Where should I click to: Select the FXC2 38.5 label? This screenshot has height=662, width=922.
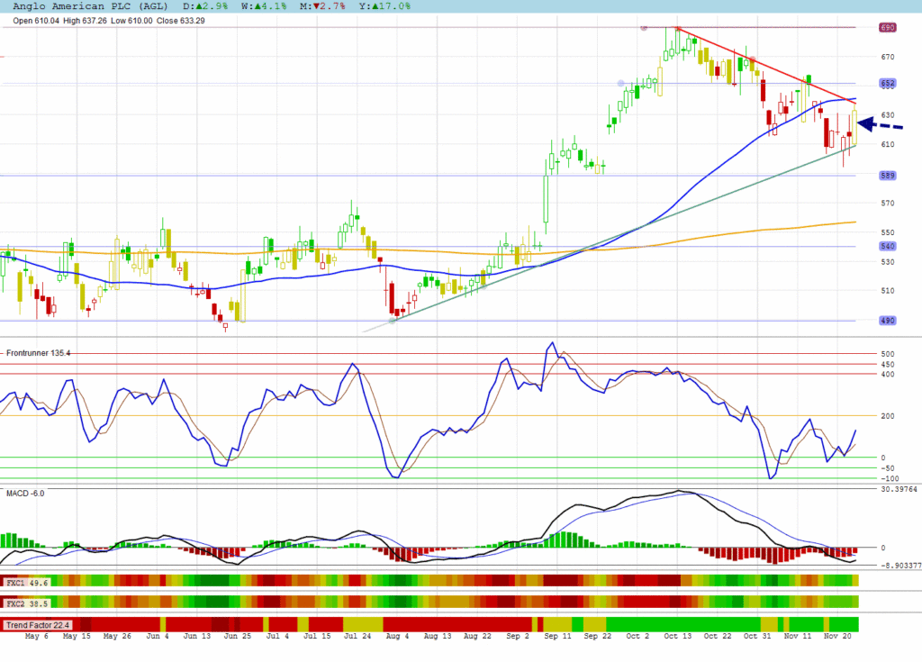pos(26,603)
